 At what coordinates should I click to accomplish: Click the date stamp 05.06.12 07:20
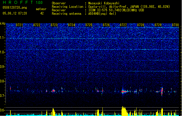pos(15,13)
